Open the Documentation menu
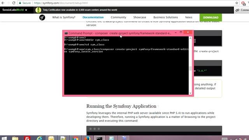This screenshot has height=140, width=249. [x=93, y=17]
